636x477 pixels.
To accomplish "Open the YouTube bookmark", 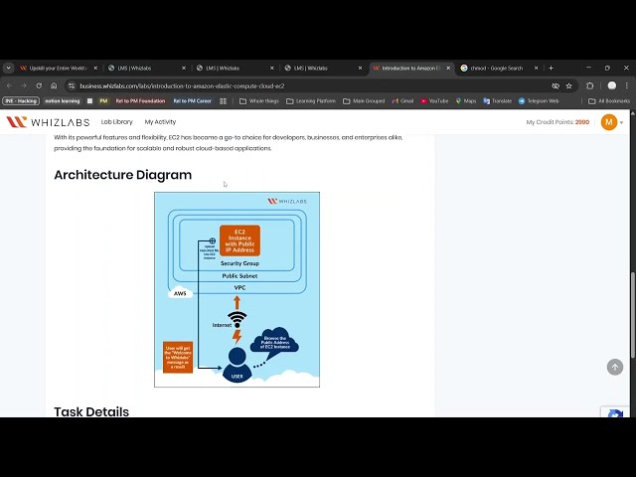I will (434, 101).
